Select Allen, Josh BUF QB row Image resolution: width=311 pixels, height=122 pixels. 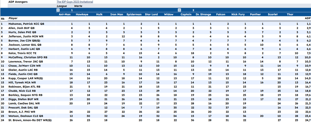tap(155, 28)
